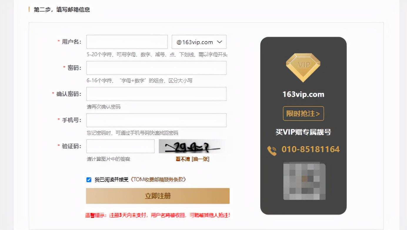
Task: Click the 163vip.com text in the promo card
Action: coord(303,94)
